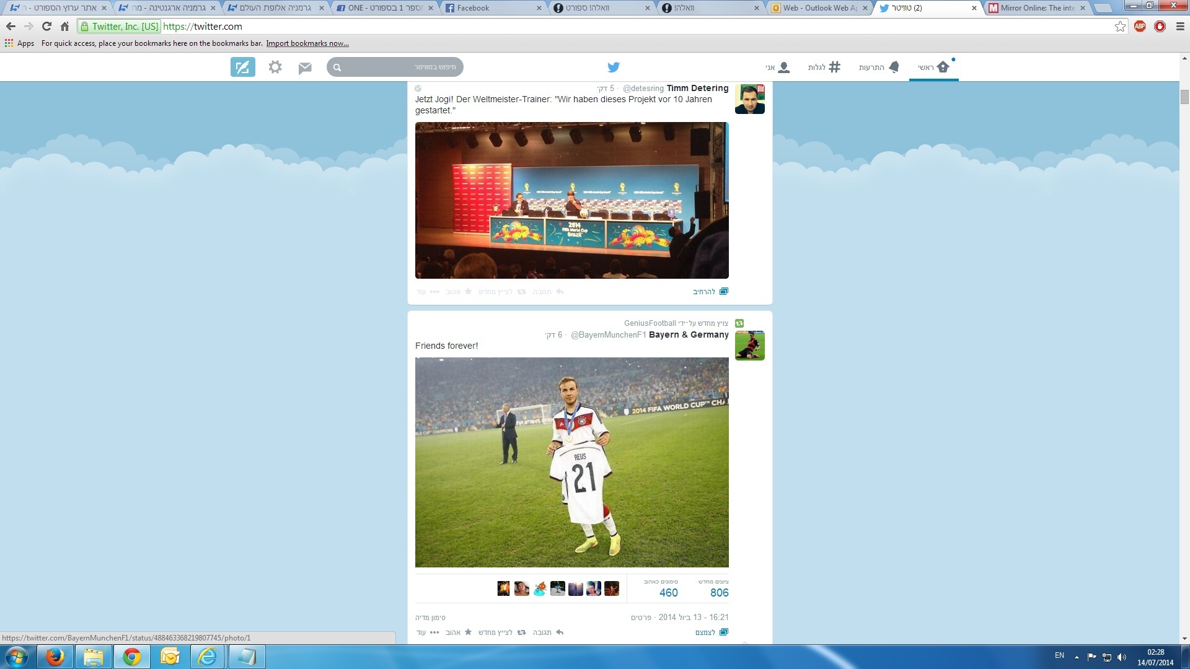Open the 806 retweets count link

[x=719, y=592]
